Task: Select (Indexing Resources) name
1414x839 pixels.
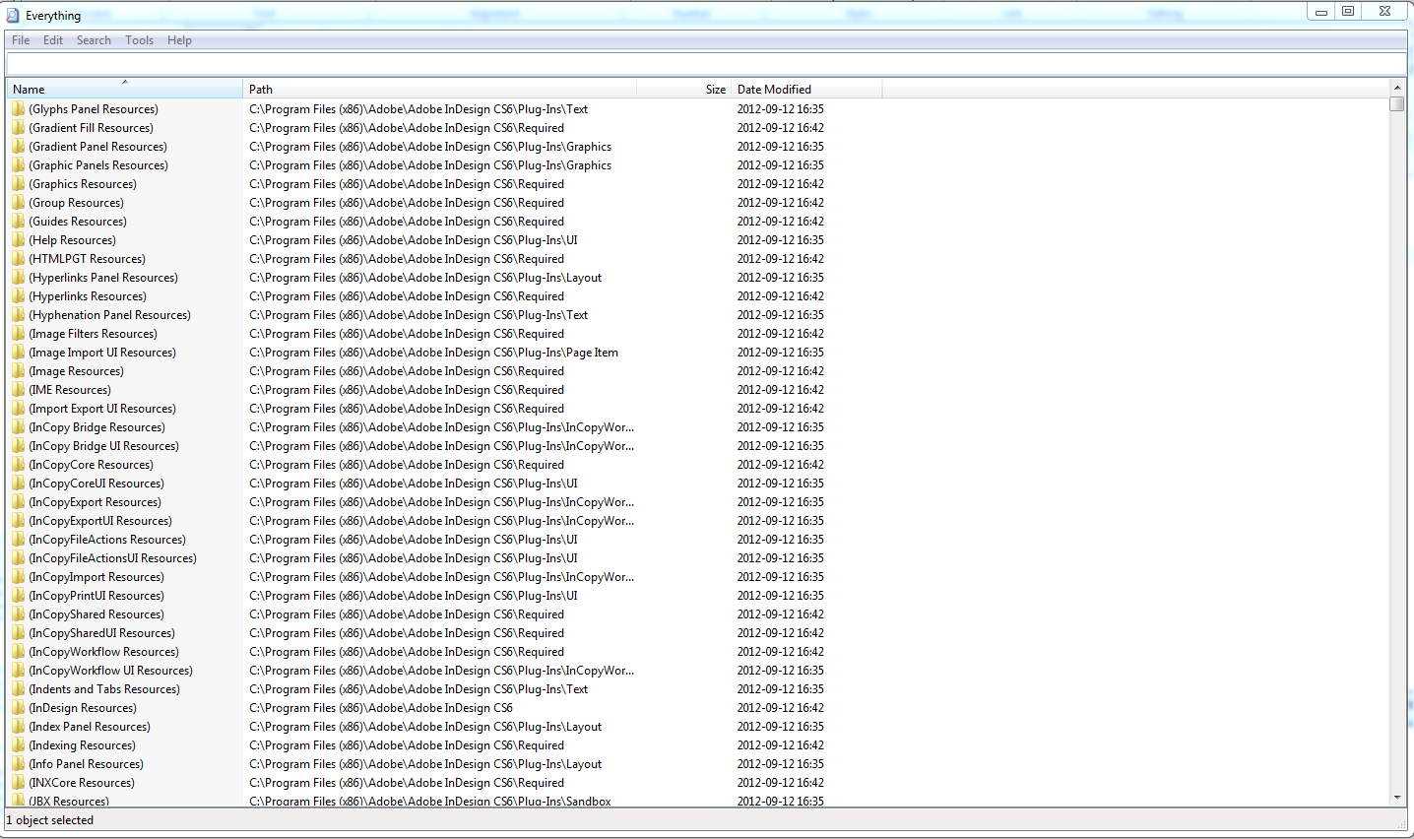Action: [x=82, y=745]
